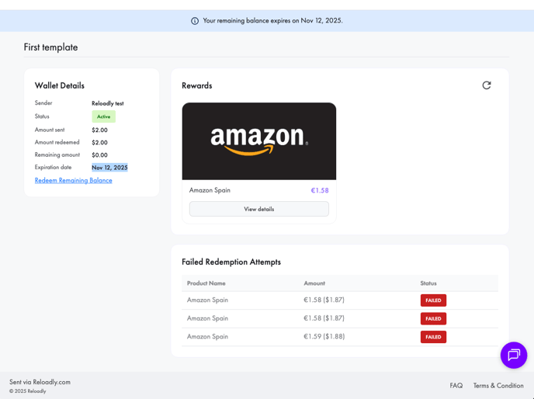This screenshot has height=399, width=534.
Task: Click the refresh rewards icon
Action: pyautogui.click(x=487, y=85)
